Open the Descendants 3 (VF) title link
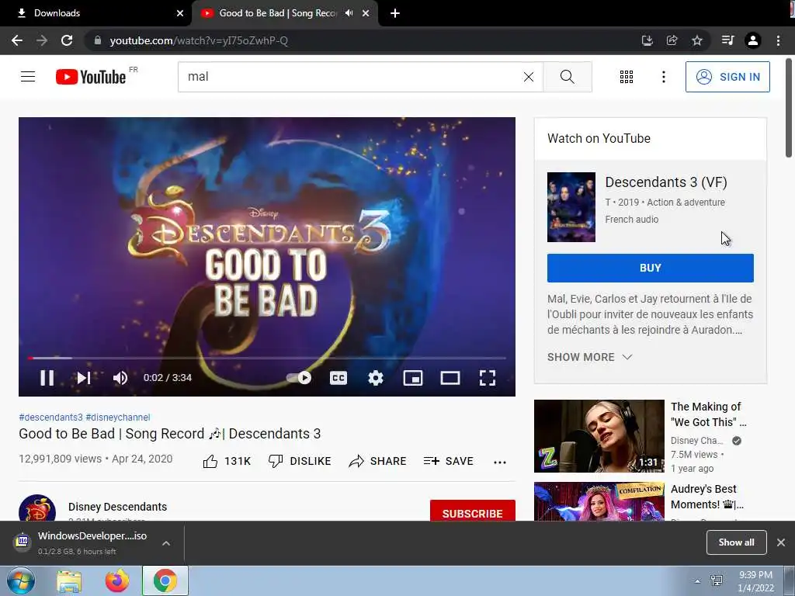This screenshot has height=596, width=795. click(665, 182)
